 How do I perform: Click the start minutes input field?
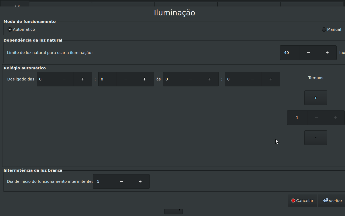[108, 79]
